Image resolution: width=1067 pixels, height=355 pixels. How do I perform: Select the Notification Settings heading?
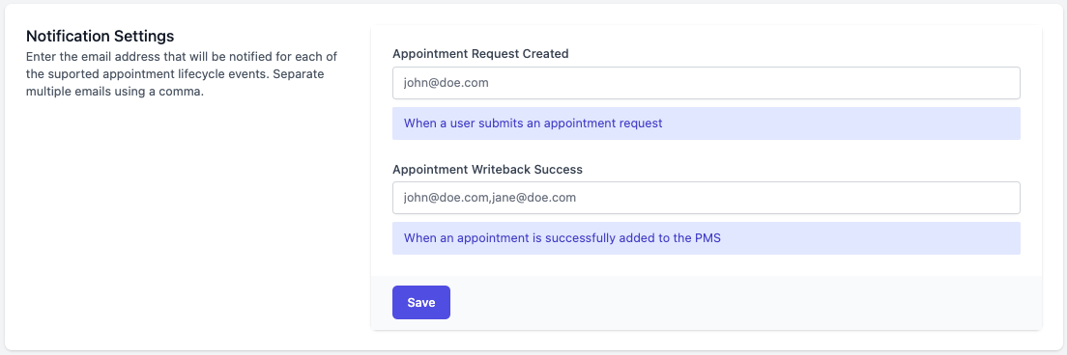pos(101,36)
